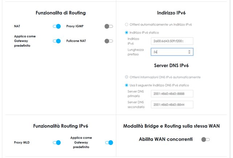
Task: Click the 'Funzionalita di Routing' heading
Action: click(x=61, y=13)
